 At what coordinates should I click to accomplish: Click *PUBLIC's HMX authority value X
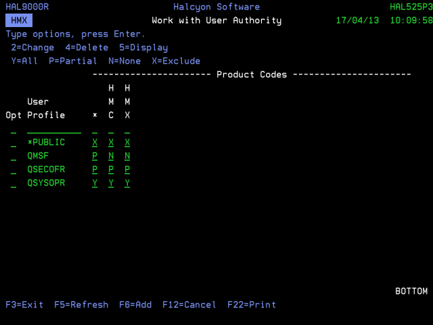tap(127, 143)
